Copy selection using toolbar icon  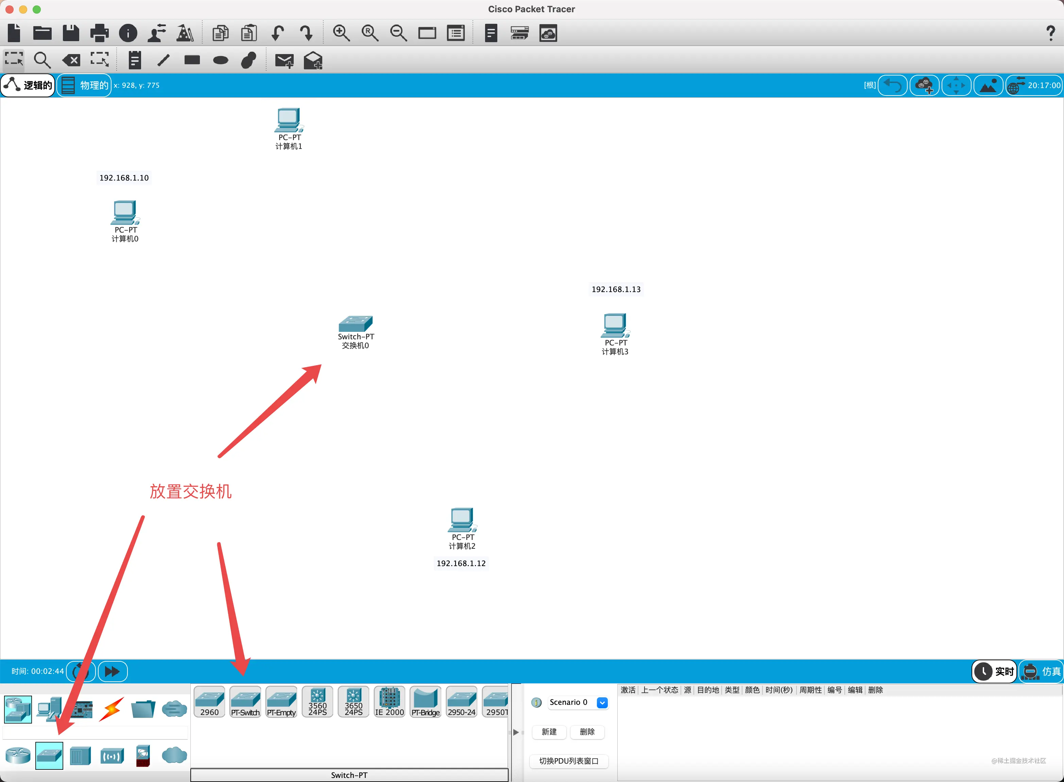221,33
